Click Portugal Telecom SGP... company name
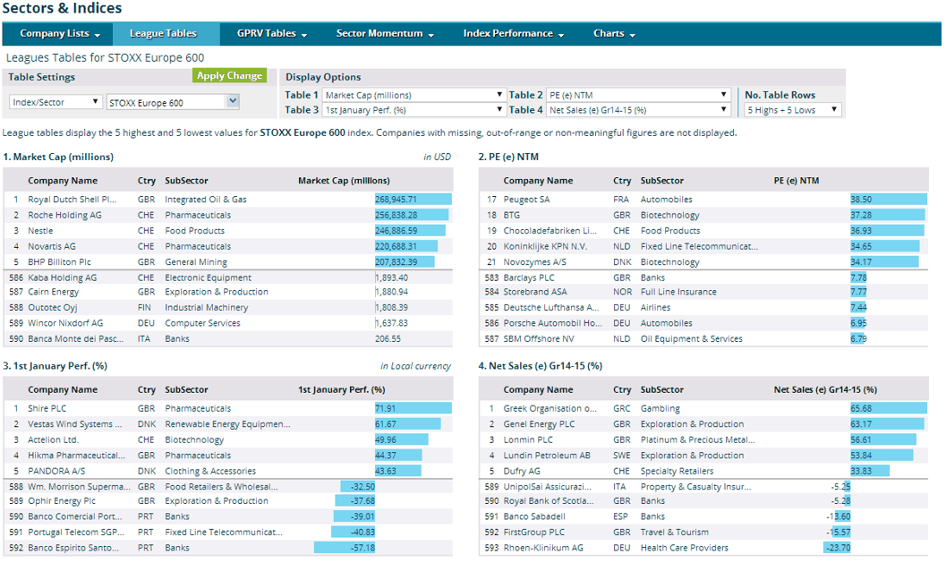 (76, 533)
